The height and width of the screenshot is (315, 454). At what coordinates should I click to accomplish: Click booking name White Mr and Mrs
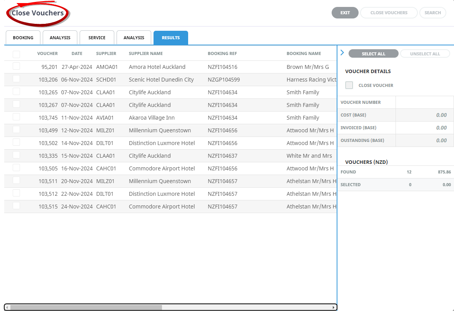pyautogui.click(x=309, y=156)
